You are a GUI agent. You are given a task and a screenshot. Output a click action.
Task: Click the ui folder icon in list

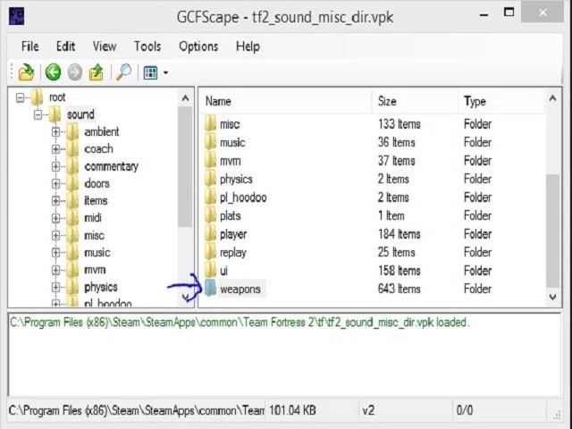(x=210, y=271)
